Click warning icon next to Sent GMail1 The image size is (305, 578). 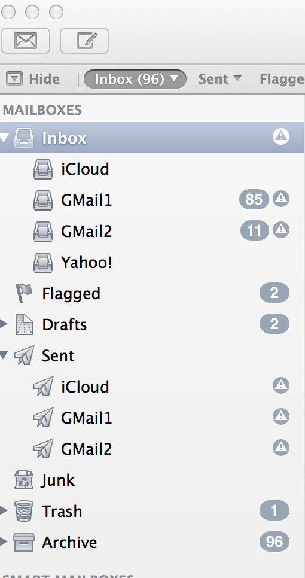tap(281, 416)
